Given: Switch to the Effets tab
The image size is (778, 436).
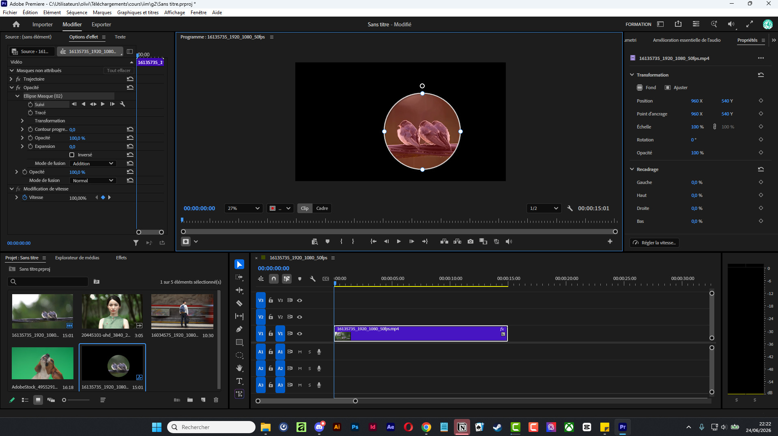Looking at the screenshot, I should coord(121,258).
